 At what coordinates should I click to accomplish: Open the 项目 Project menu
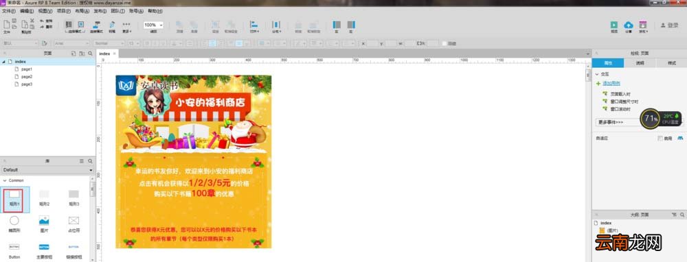click(64, 11)
